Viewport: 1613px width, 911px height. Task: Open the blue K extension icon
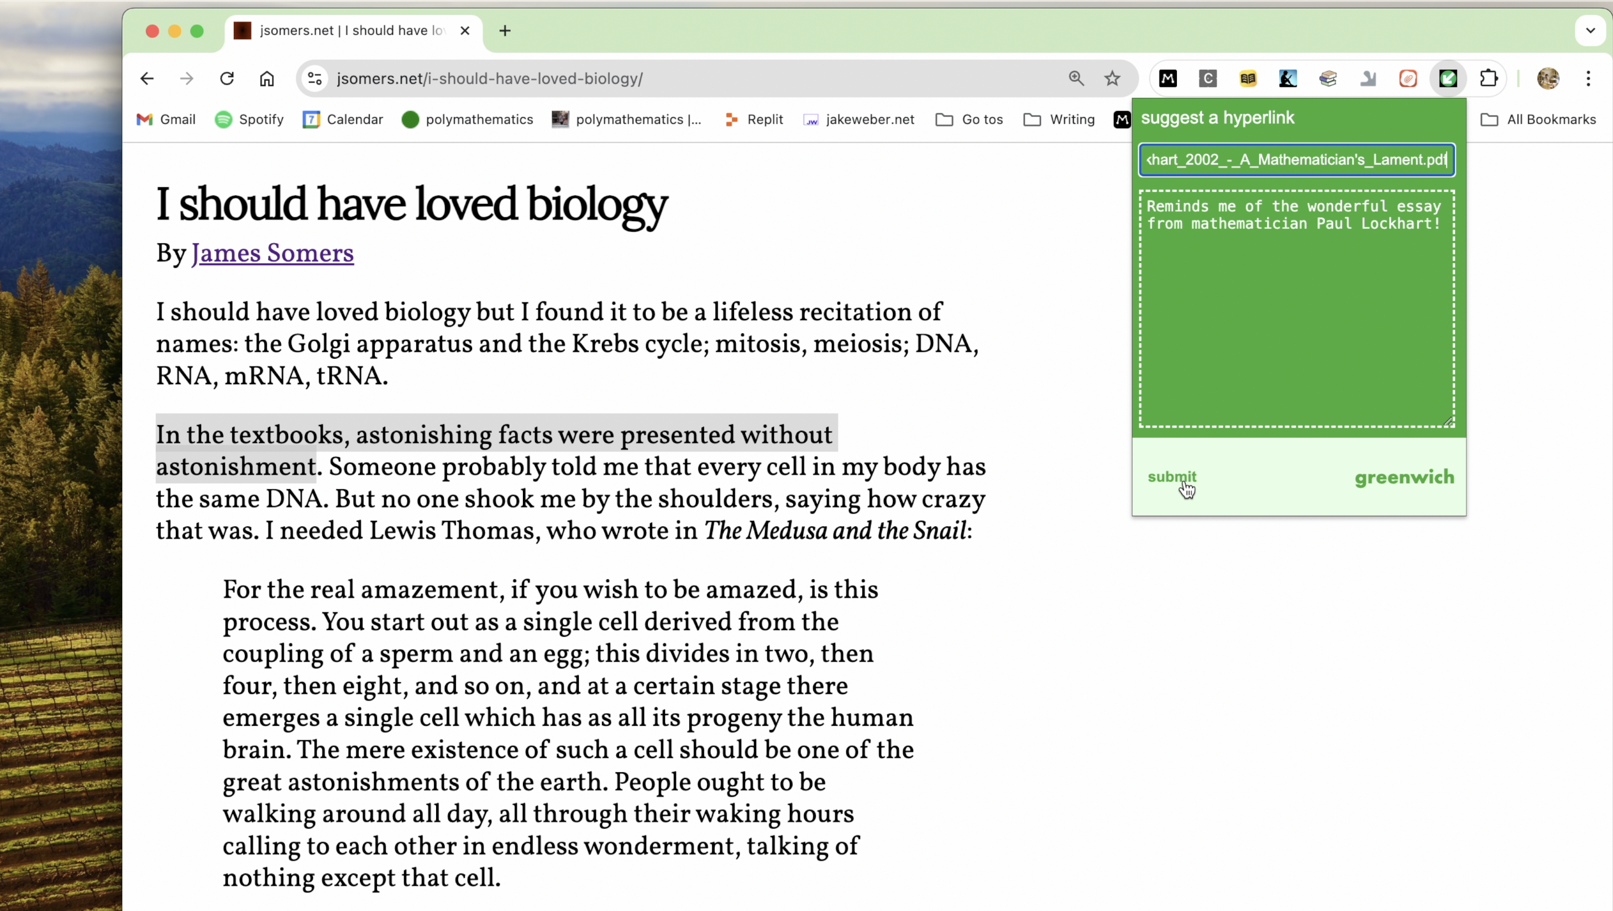1288,78
